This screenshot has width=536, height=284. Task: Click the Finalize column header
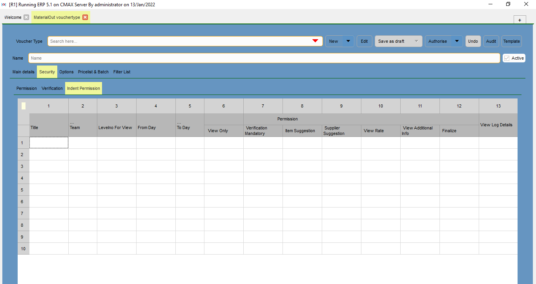coord(459,131)
